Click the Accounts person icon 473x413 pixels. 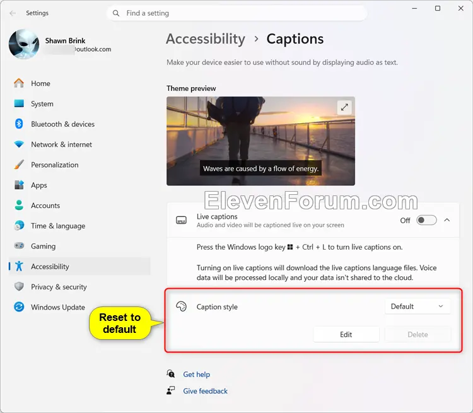(19, 206)
